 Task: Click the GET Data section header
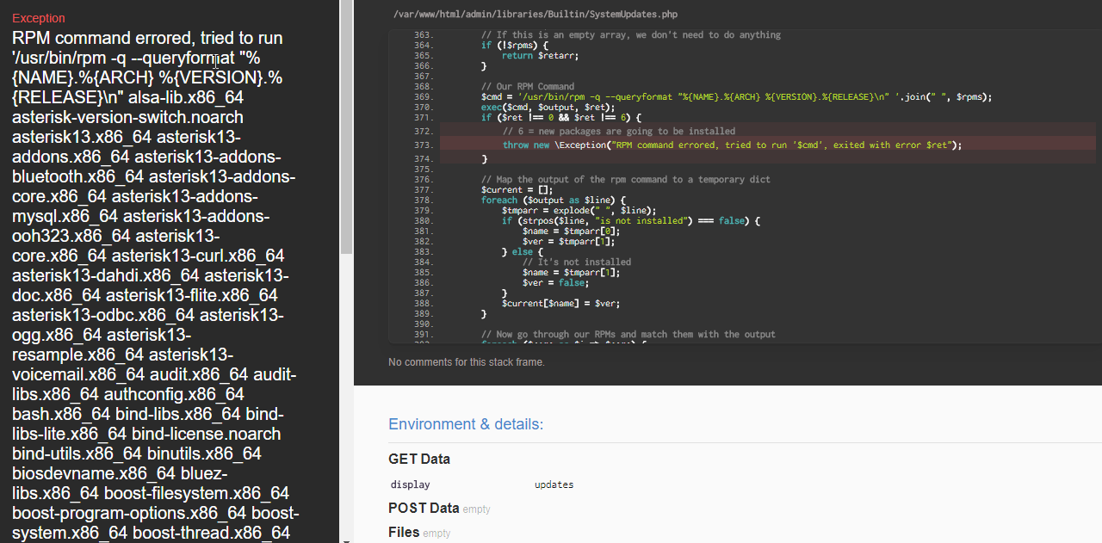(419, 459)
